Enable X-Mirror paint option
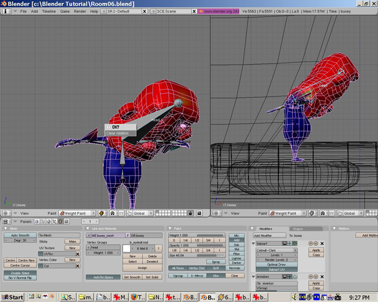Image resolution: width=378 pixels, height=302 pixels. tap(196, 275)
